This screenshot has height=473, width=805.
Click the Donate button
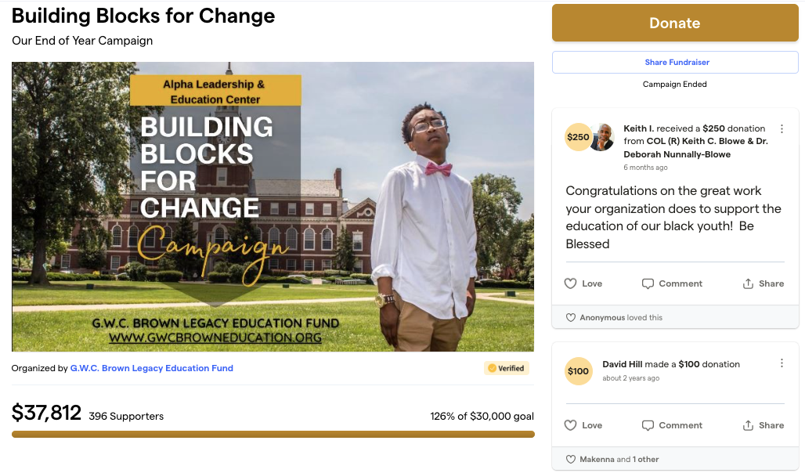pyautogui.click(x=674, y=23)
